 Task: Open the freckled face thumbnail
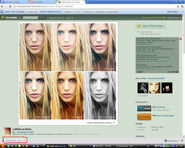(155, 88)
